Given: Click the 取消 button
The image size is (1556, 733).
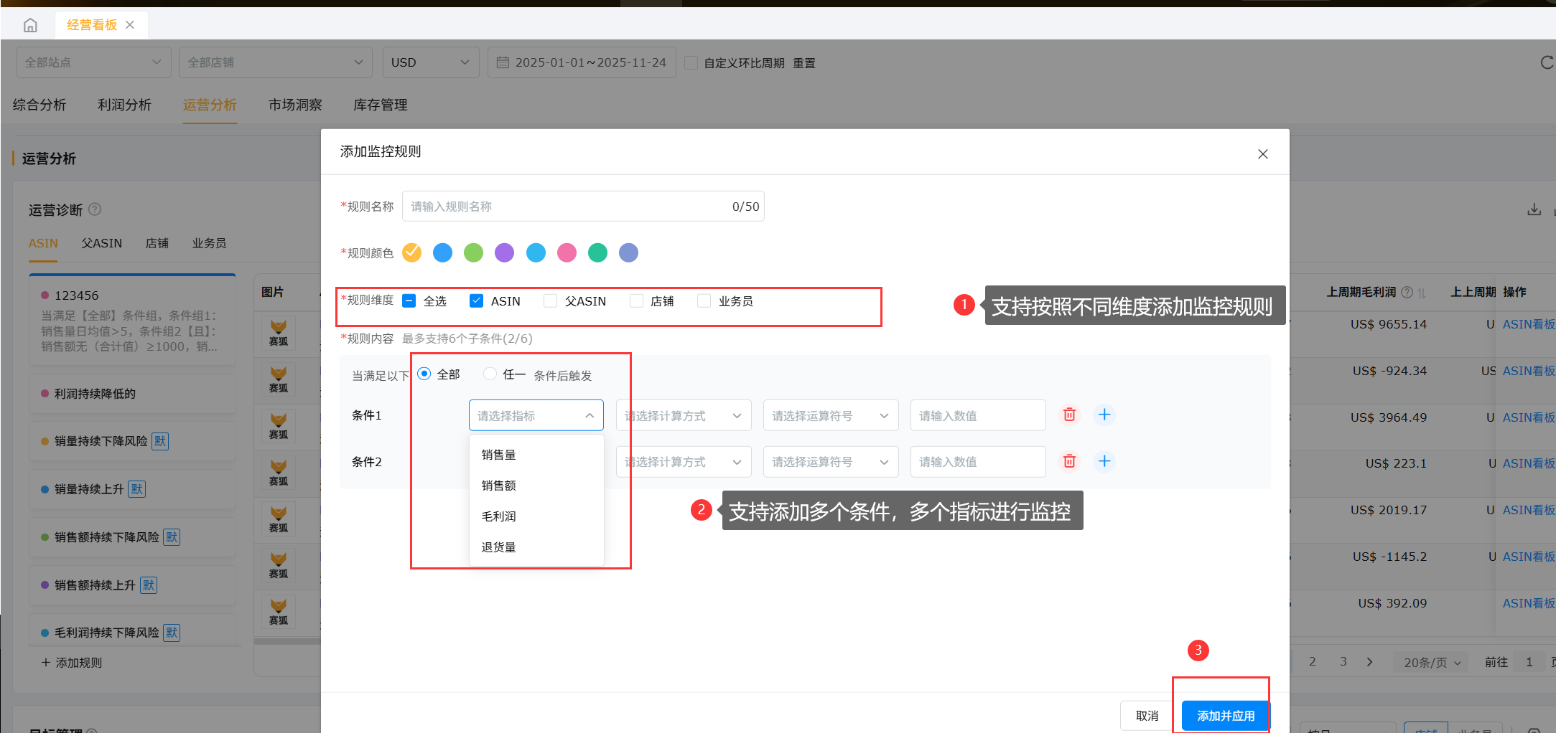Looking at the screenshot, I should 1147,716.
